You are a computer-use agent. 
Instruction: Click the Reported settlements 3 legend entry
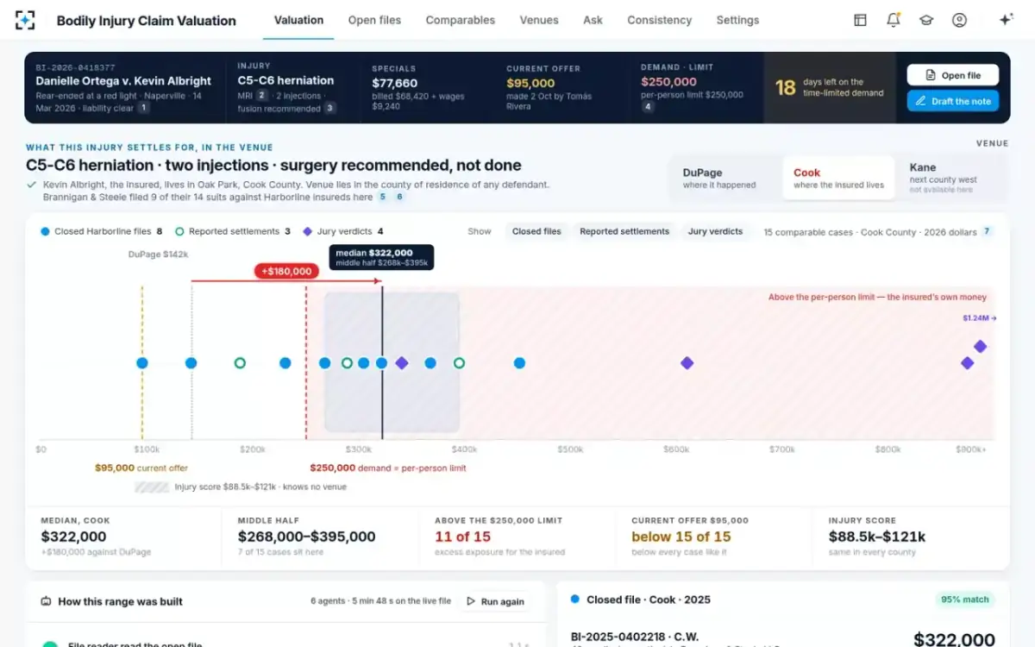pos(232,231)
